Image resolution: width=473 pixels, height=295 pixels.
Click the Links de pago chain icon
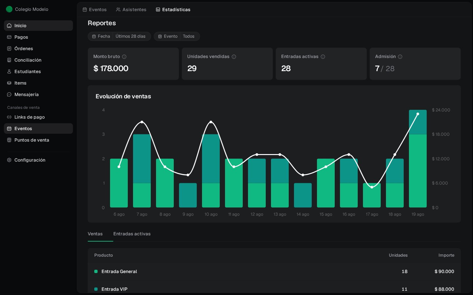[x=9, y=117]
